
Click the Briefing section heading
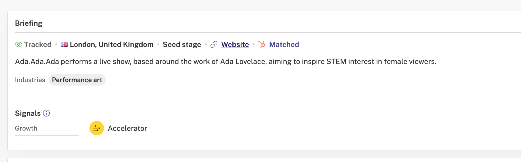pyautogui.click(x=29, y=23)
